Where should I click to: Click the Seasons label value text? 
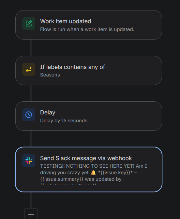click(x=50, y=75)
